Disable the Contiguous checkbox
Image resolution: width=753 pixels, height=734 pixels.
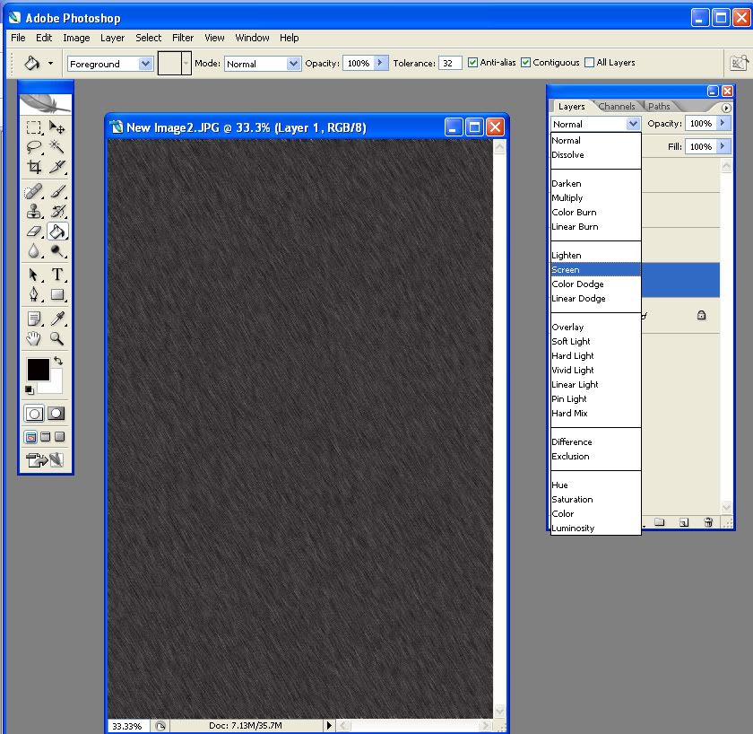tap(526, 63)
